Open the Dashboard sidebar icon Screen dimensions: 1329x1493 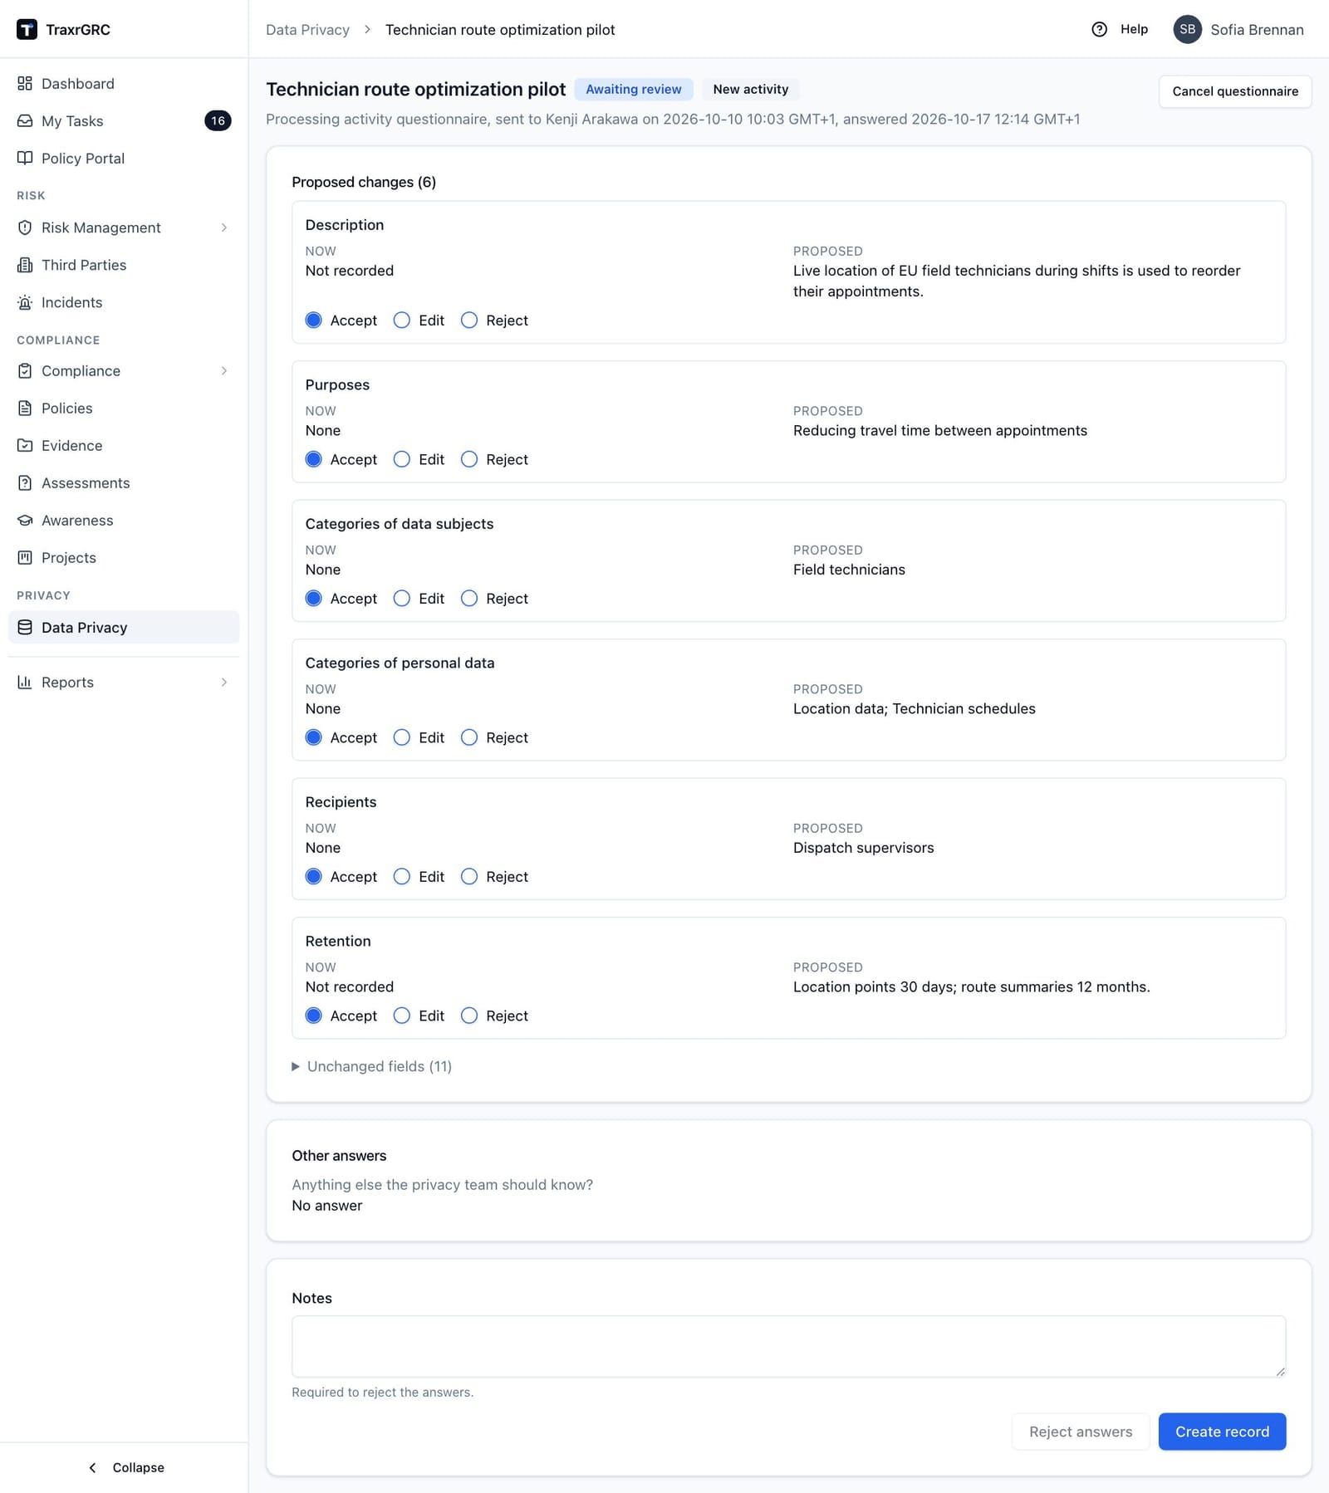pos(25,83)
